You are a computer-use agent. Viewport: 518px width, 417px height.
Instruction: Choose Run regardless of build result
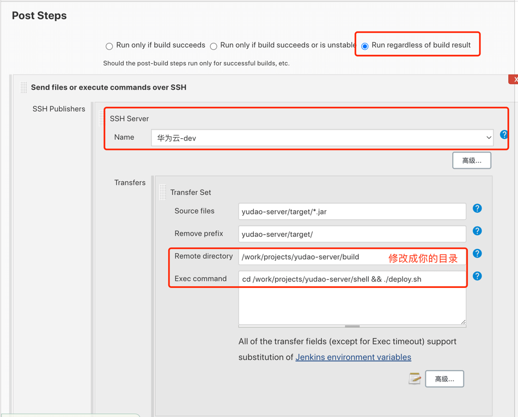(365, 46)
